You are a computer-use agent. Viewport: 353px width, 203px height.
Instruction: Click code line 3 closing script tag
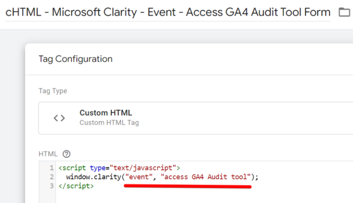tap(76, 186)
